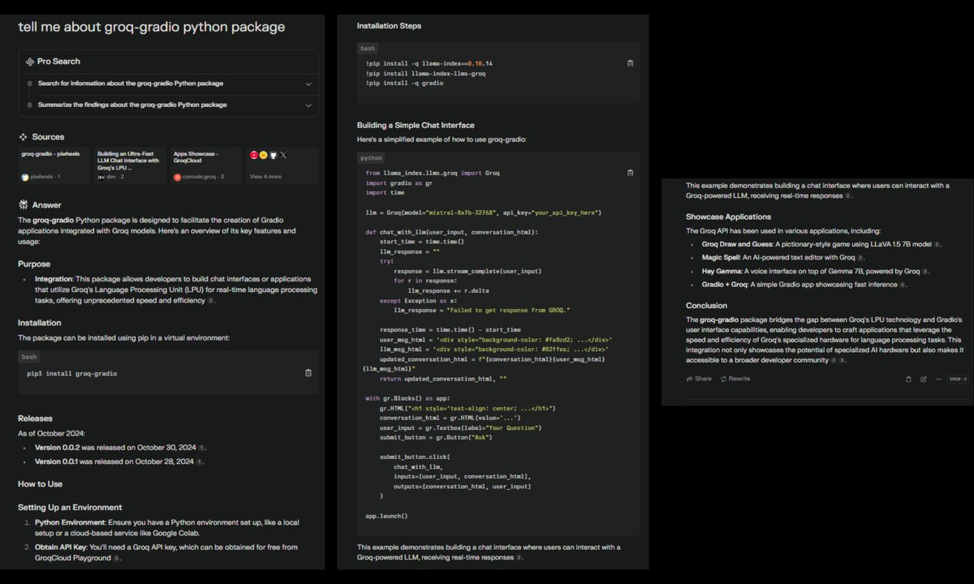This screenshot has width=974, height=584.
Task: Open the three-dots more options menu
Action: point(937,379)
